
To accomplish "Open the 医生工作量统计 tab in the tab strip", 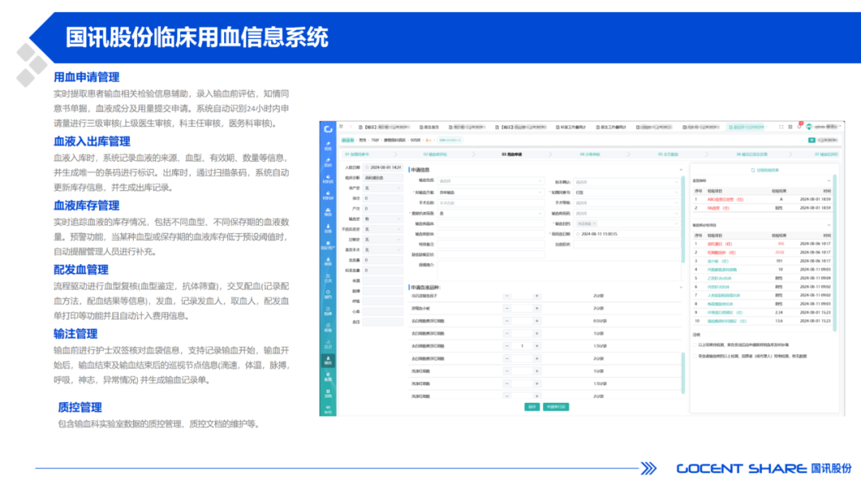I will point(611,127).
